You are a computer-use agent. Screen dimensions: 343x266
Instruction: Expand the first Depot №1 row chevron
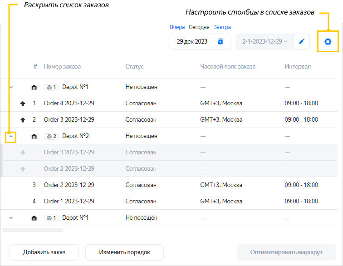[11, 87]
